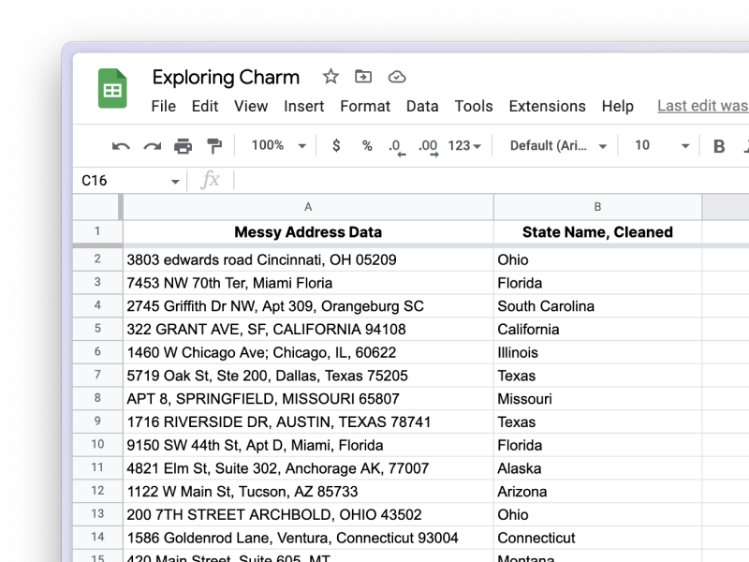The width and height of the screenshot is (749, 562).
Task: Check the cloud save status icon
Action: (x=397, y=77)
